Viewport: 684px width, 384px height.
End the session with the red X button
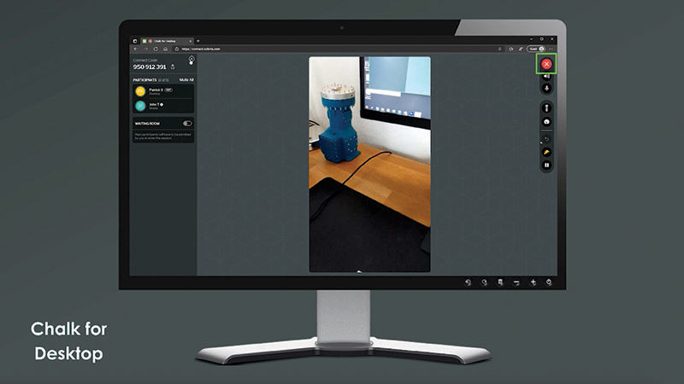(x=546, y=64)
